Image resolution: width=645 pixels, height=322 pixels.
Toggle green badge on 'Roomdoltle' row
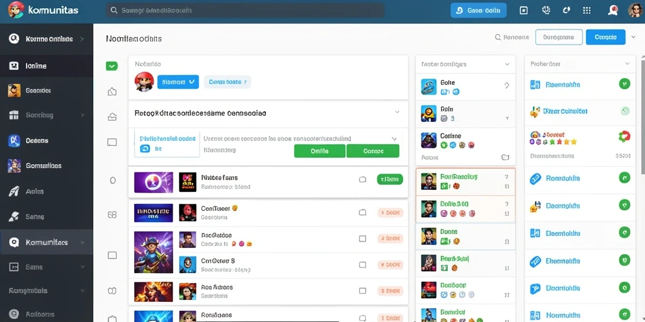(624, 178)
